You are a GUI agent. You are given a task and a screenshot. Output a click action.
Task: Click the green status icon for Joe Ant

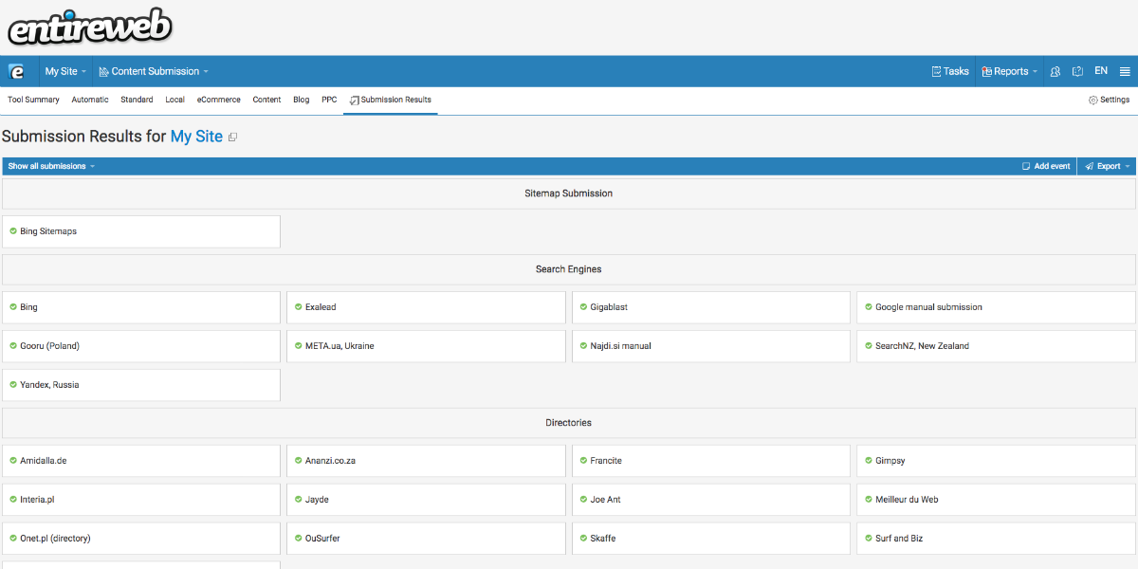coord(583,499)
